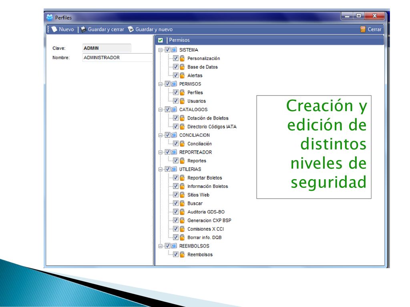Click the REEMBOLSOS folder icon
The height and width of the screenshot is (307, 410).
[174, 246]
